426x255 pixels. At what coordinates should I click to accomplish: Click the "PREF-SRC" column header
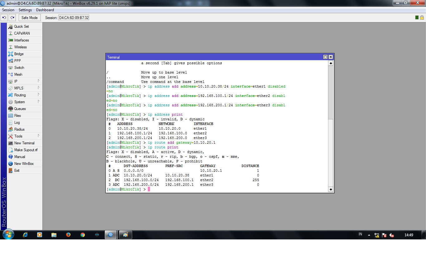click(x=174, y=166)
